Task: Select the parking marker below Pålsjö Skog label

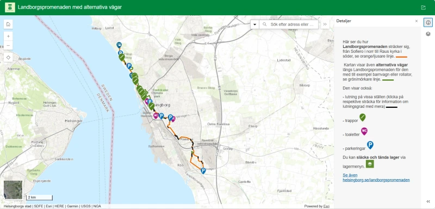Action: pyautogui.click(x=129, y=66)
